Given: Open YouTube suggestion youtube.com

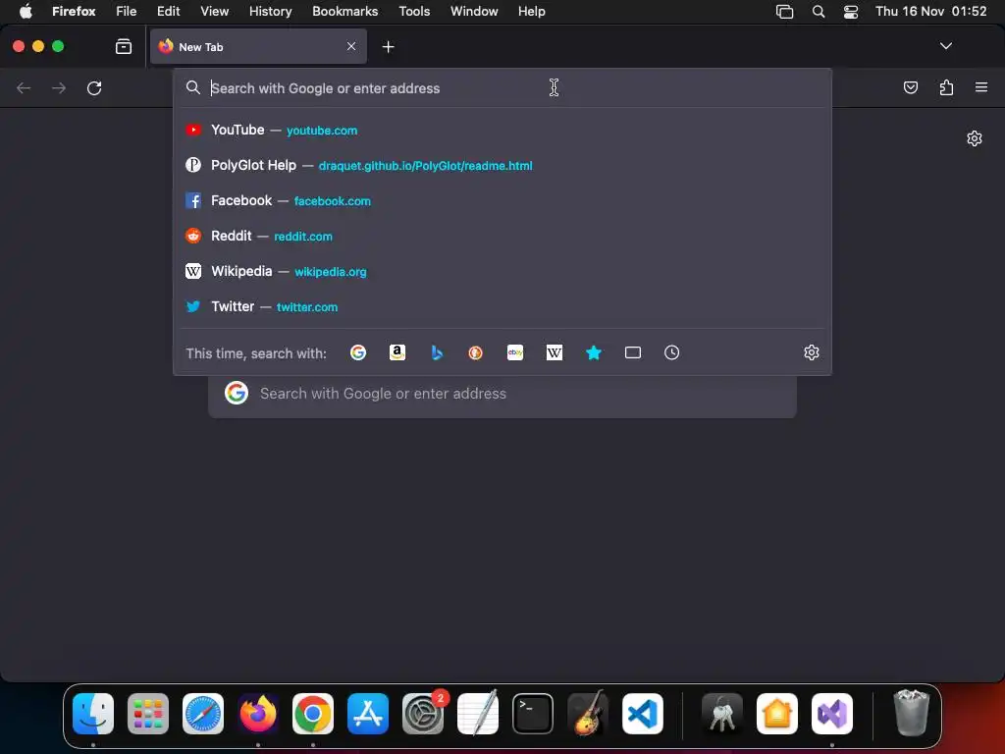Looking at the screenshot, I should point(502,131).
